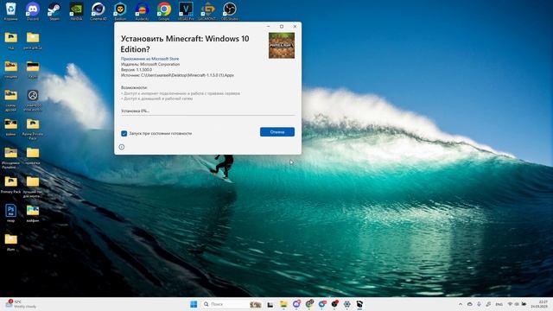Open the Badlion desktop shortcut
This screenshot has height=311, width=553.
[x=120, y=10]
